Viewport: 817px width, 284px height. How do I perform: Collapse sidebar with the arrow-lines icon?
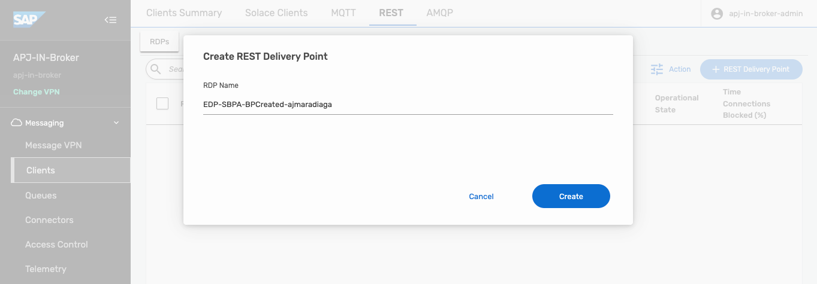(x=110, y=20)
